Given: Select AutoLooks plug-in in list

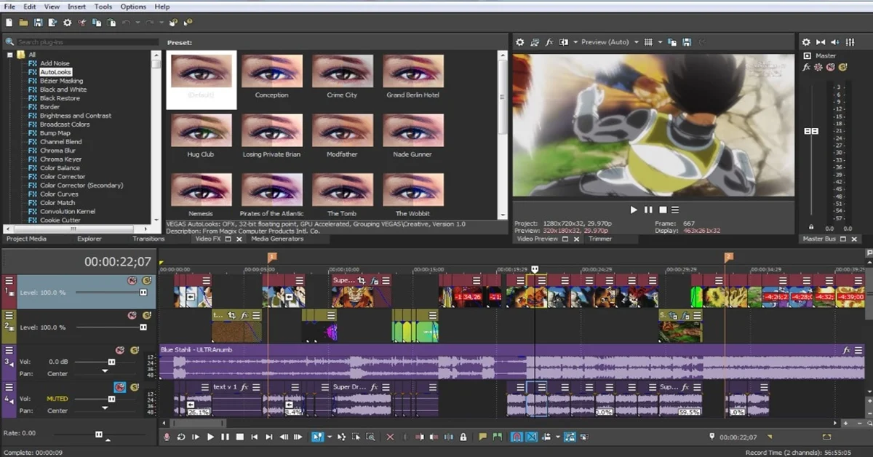Looking at the screenshot, I should 55,72.
